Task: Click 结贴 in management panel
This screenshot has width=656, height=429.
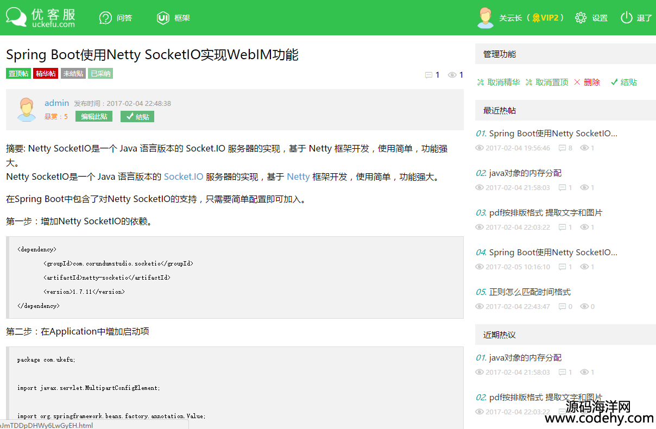Action: click(x=629, y=83)
